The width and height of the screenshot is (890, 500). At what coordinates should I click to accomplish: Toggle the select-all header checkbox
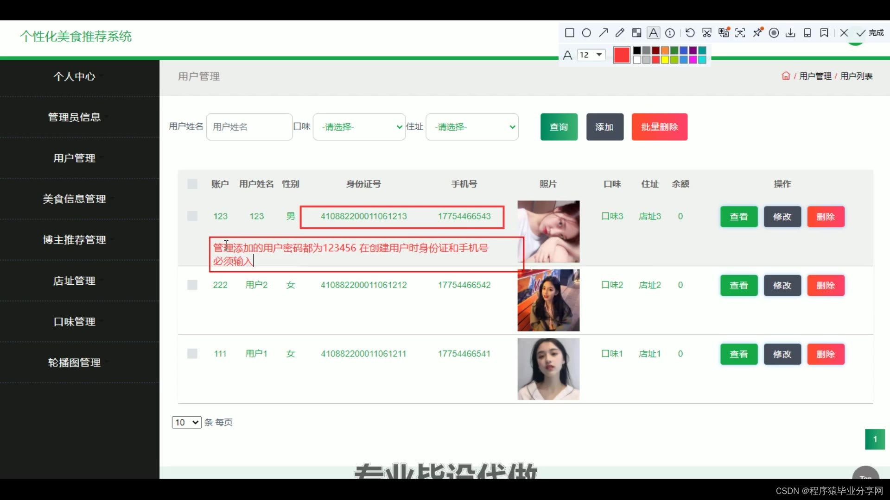[x=192, y=184]
